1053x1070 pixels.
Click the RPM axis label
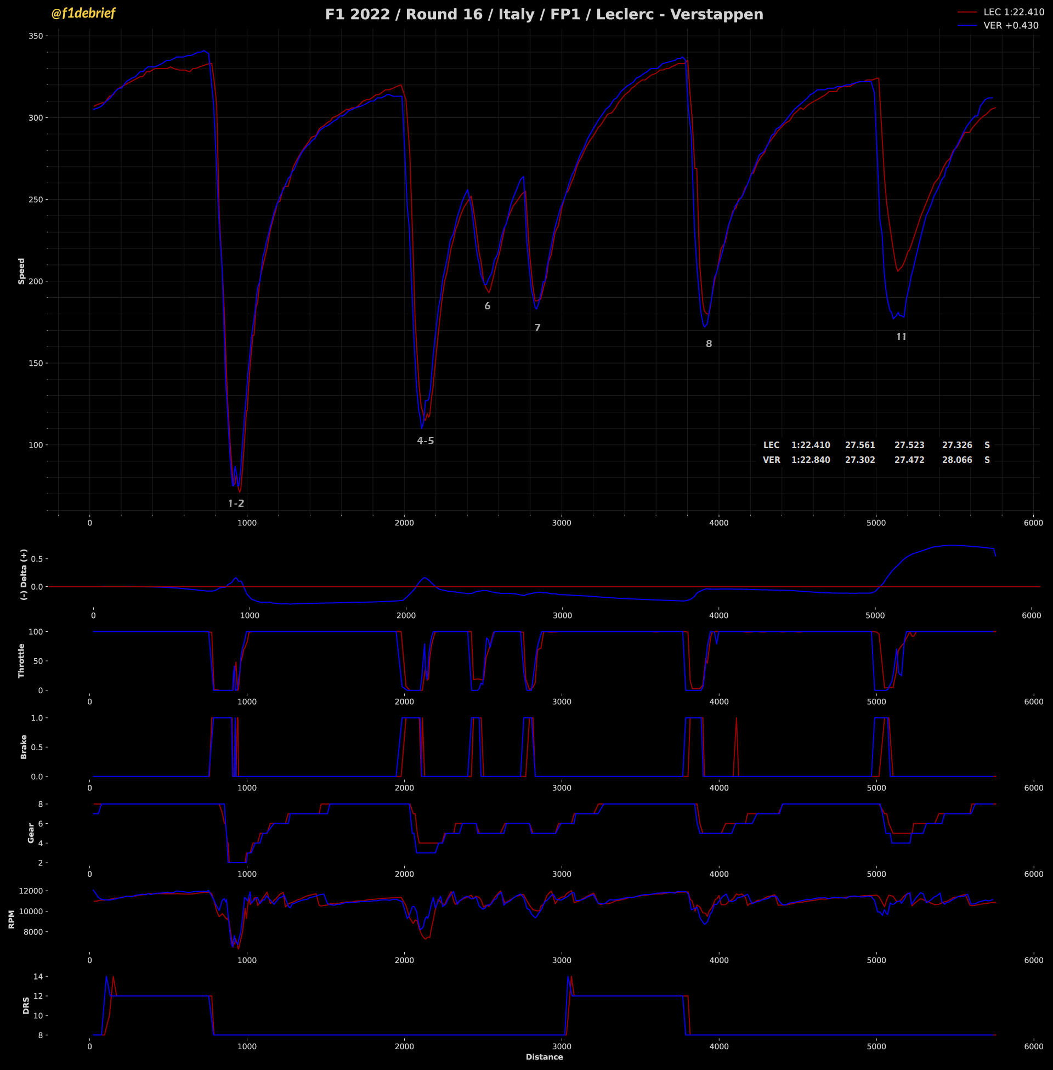point(12,919)
